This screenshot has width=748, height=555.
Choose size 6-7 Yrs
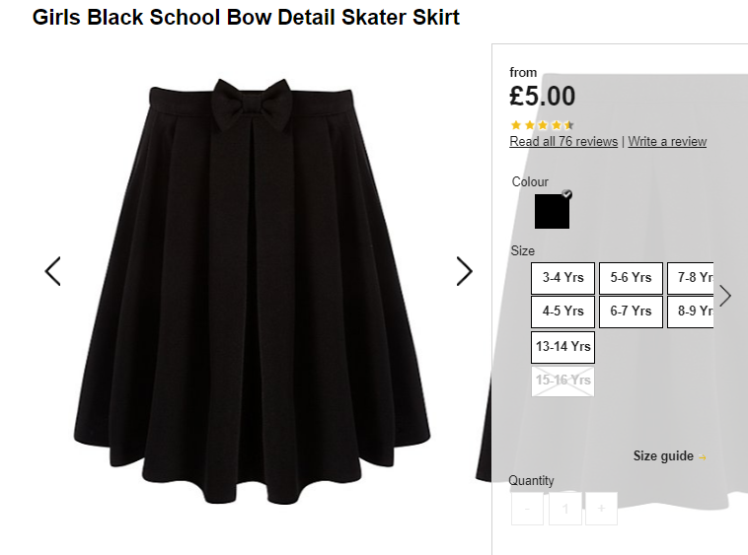point(631,312)
